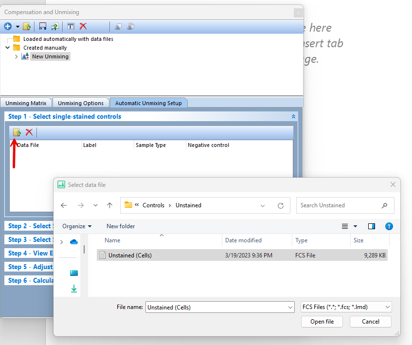Switch to the Unmixing Matrix tab
Screen dimensions: 412x345
(25, 103)
